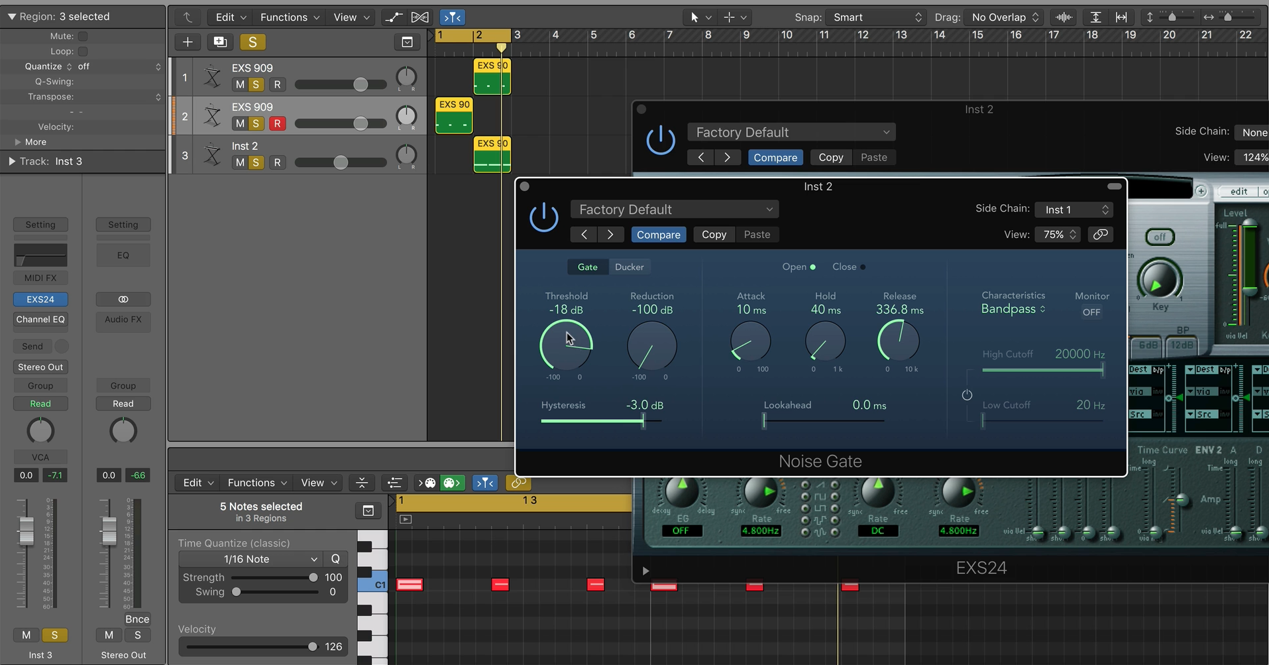Image resolution: width=1269 pixels, height=665 pixels.
Task: Open Side Chain Inst 1 dropdown
Action: 1074,210
